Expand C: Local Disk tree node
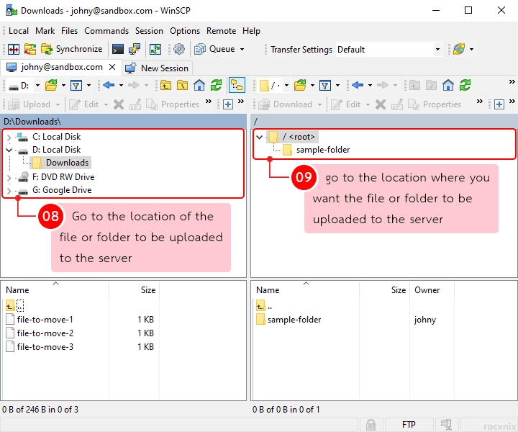The height and width of the screenshot is (432, 518). click(x=9, y=138)
